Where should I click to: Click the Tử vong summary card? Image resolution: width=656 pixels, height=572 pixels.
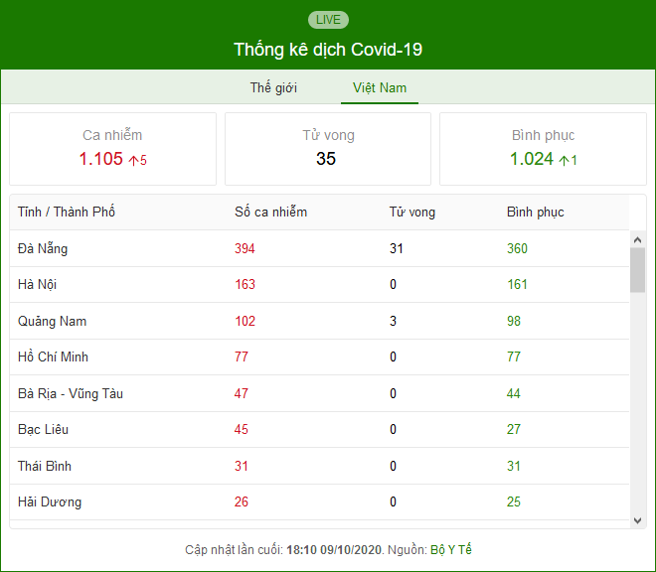pos(328,148)
